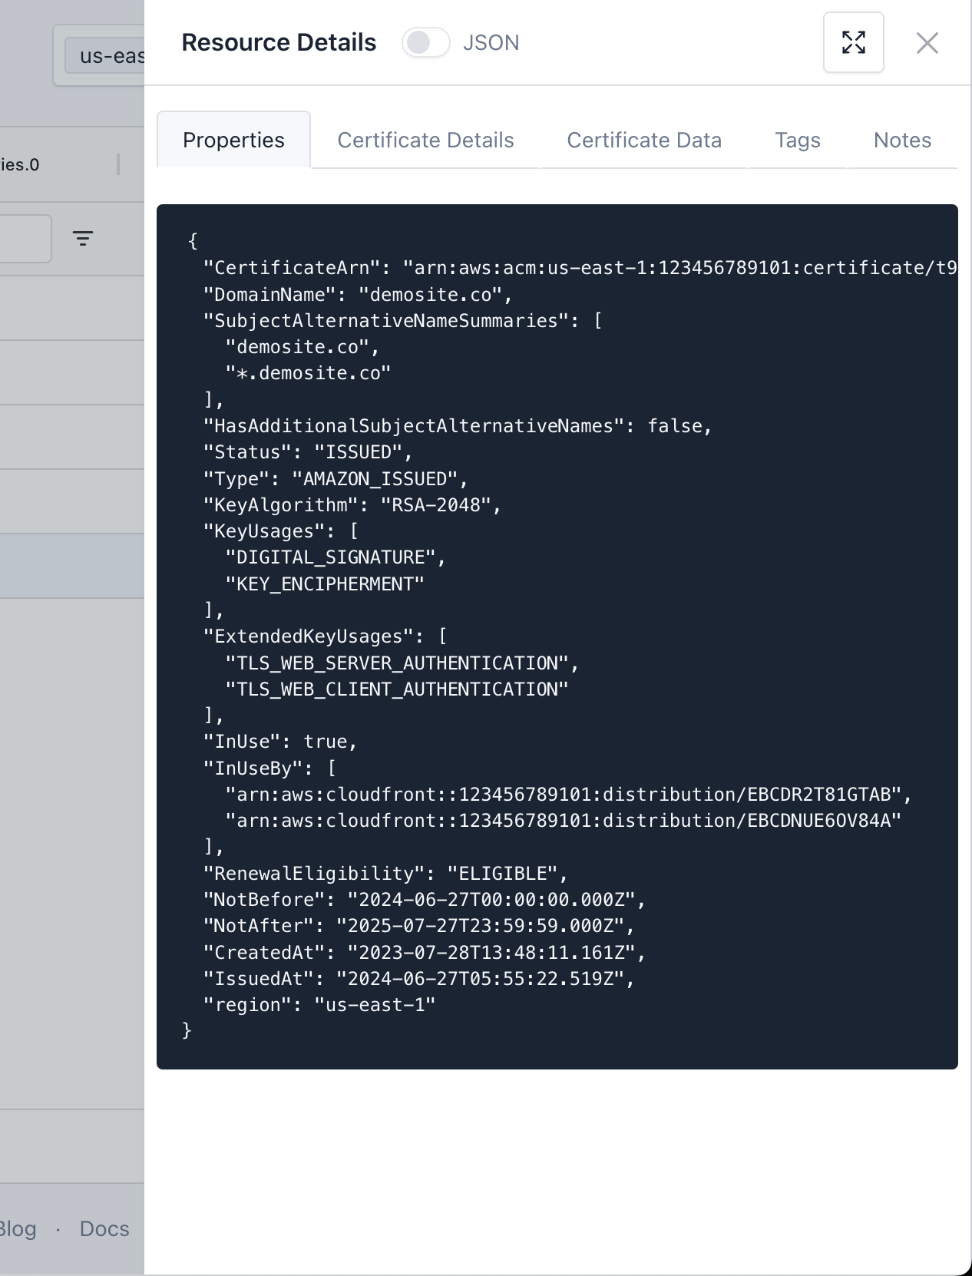This screenshot has height=1276, width=972.
Task: Open the Docs link in the footer
Action: point(104,1228)
